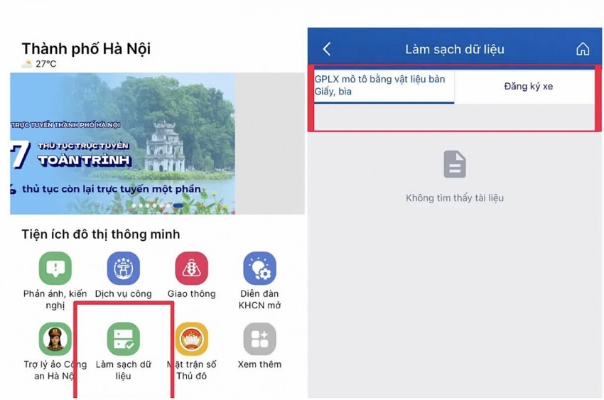
Task: Open the Hà Nội online procedures banner
Action: pyautogui.click(x=122, y=144)
